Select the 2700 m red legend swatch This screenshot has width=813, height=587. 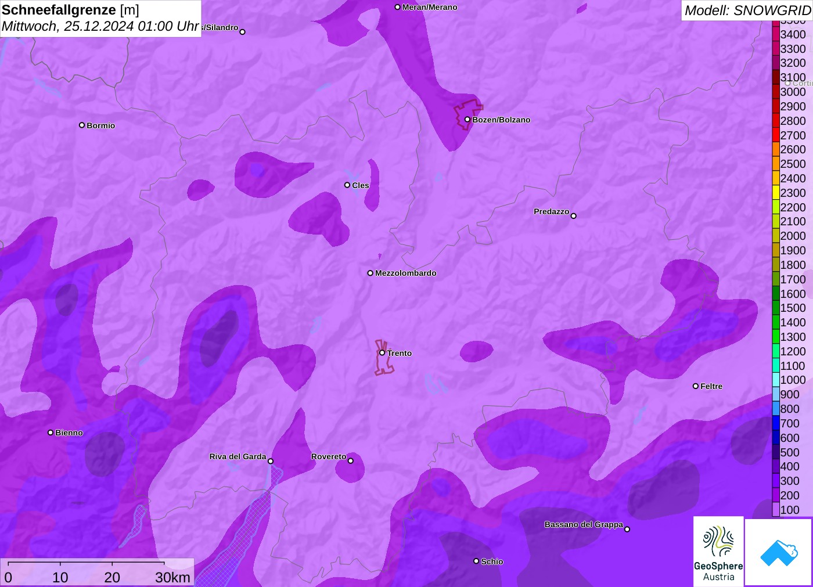point(776,135)
